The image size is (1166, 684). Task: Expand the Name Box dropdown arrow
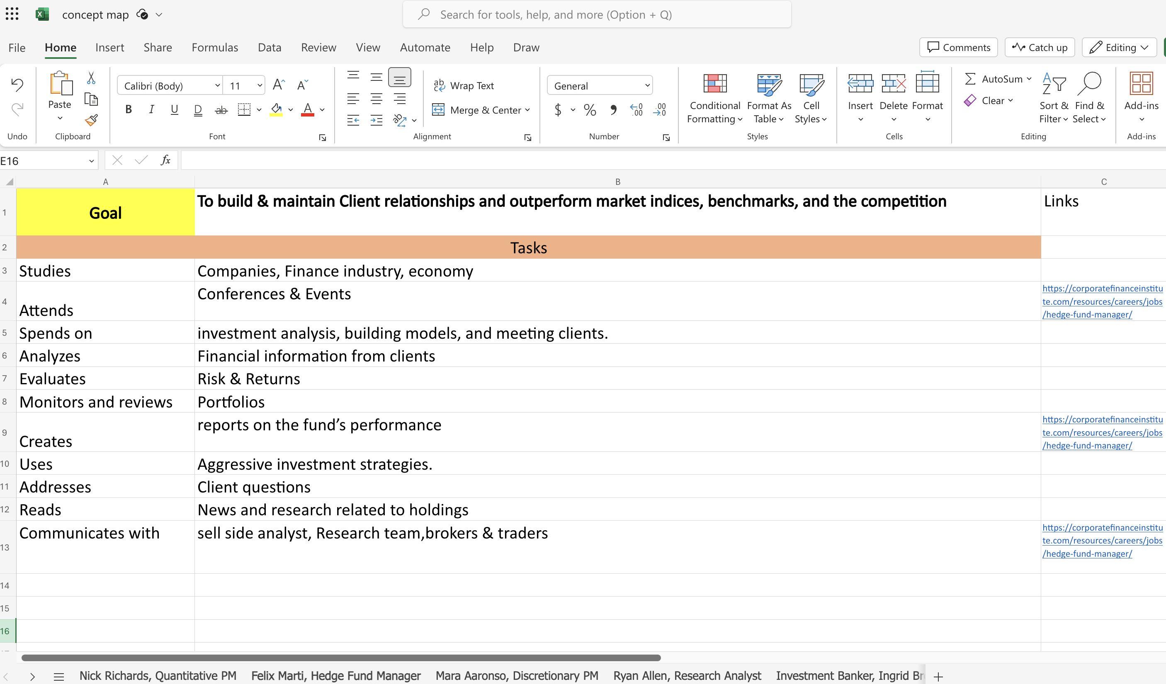click(x=92, y=161)
